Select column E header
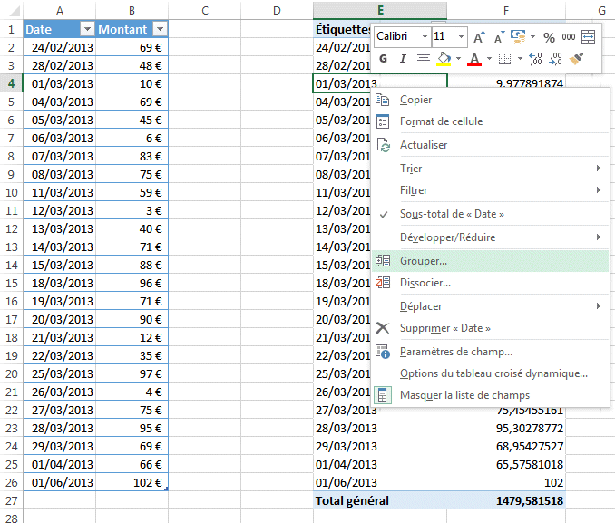Image resolution: width=615 pixels, height=523 pixels. click(x=380, y=11)
